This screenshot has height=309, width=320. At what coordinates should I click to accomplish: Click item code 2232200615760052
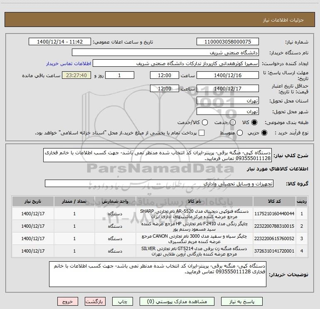coord(274,238)
